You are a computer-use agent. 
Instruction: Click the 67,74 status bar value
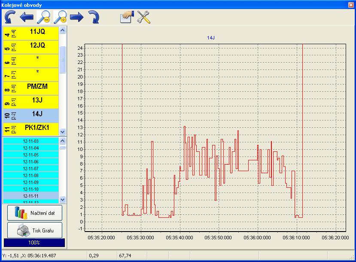[125, 256]
